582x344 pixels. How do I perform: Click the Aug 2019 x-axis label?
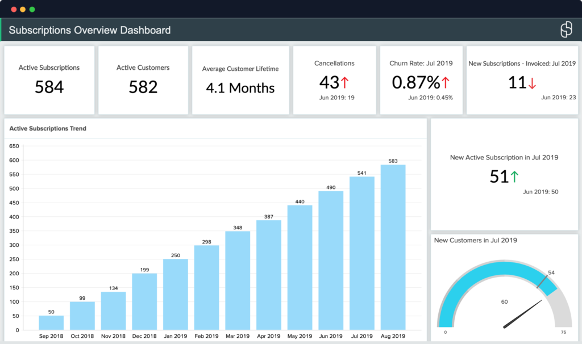point(393,336)
